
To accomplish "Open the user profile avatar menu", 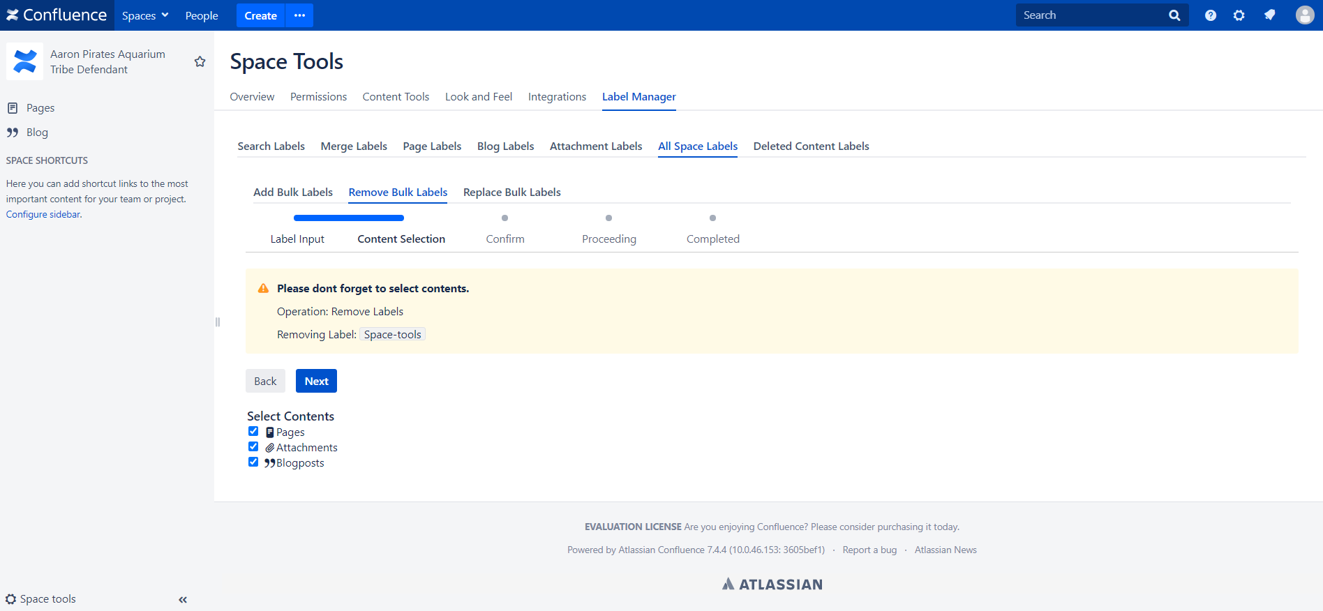I will [1305, 15].
